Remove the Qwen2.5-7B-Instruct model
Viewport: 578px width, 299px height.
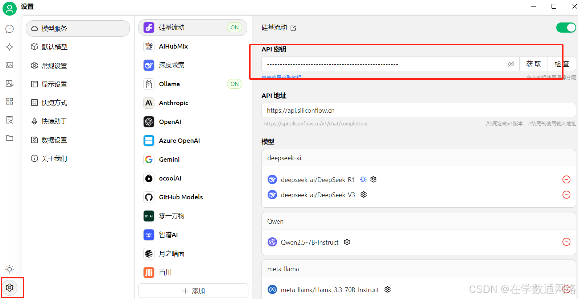[566, 242]
